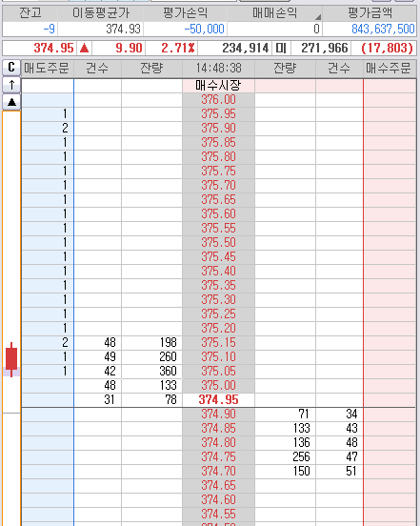Image resolution: width=420 pixels, height=526 pixels.
Task: Click the 매수시장 market buy cell
Action: 218,86
